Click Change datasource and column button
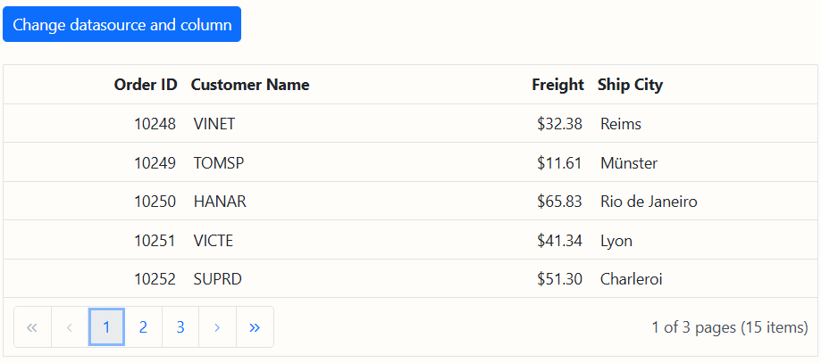The width and height of the screenshot is (821, 363). click(x=122, y=24)
